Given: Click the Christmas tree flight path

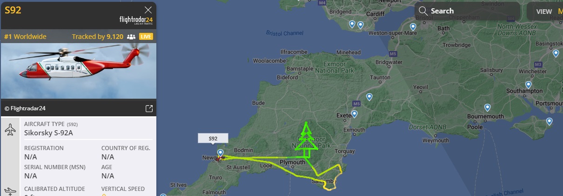Looking at the screenshot, I should pos(307,139).
